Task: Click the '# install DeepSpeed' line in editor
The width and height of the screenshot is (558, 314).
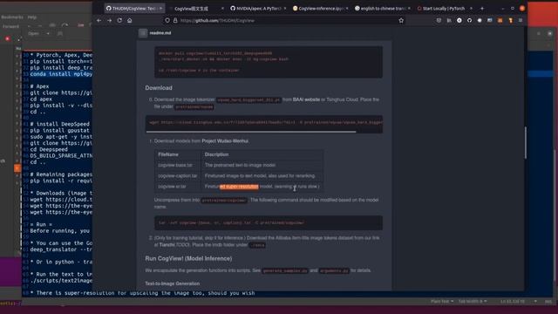Action: tap(60, 124)
